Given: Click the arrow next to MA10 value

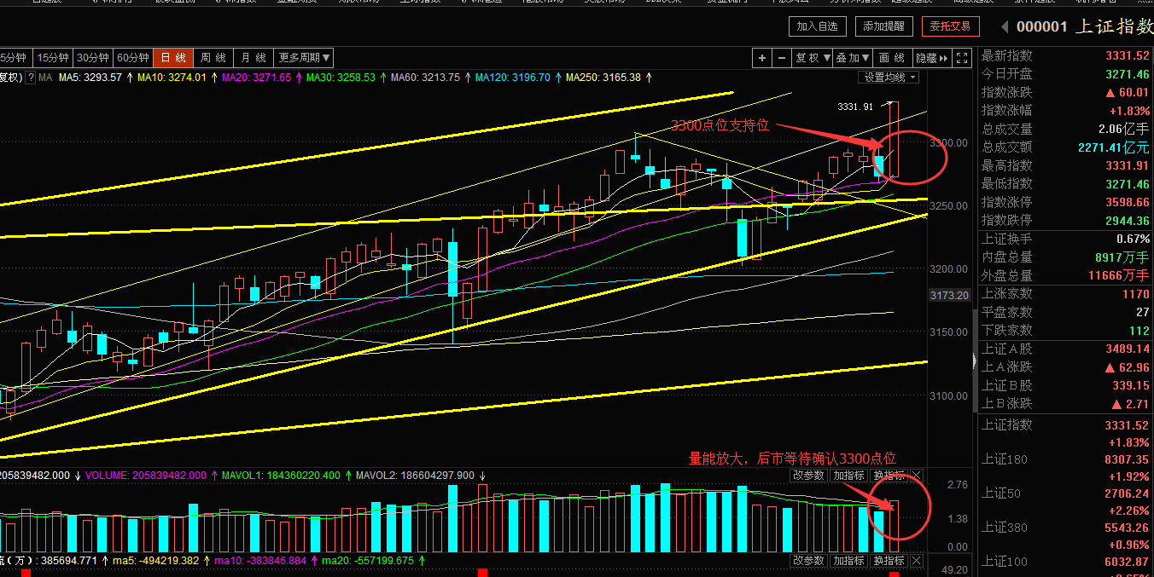Looking at the screenshot, I should point(214,78).
